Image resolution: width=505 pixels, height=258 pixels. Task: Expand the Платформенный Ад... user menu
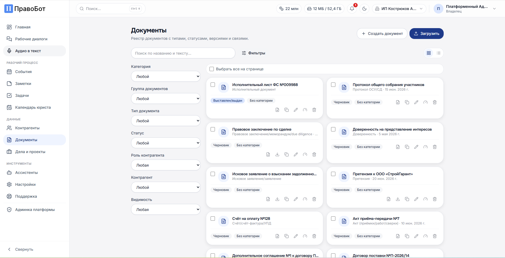(465, 9)
